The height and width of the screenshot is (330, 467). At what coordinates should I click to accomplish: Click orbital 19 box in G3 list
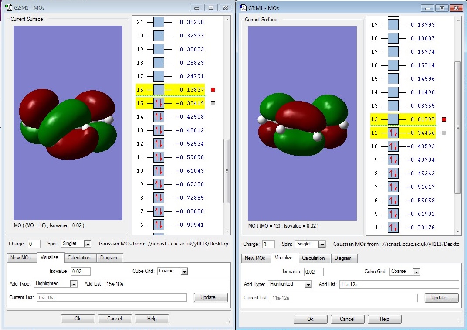point(393,25)
